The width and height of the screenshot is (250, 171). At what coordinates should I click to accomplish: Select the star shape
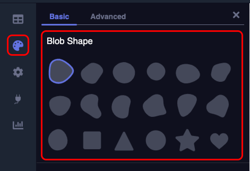coord(188,141)
